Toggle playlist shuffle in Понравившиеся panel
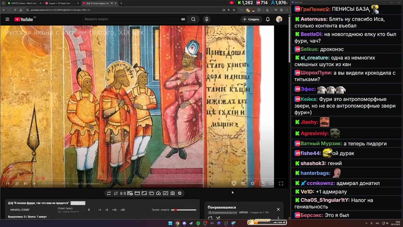Viewport: 403px width, 227px height. [218, 218]
